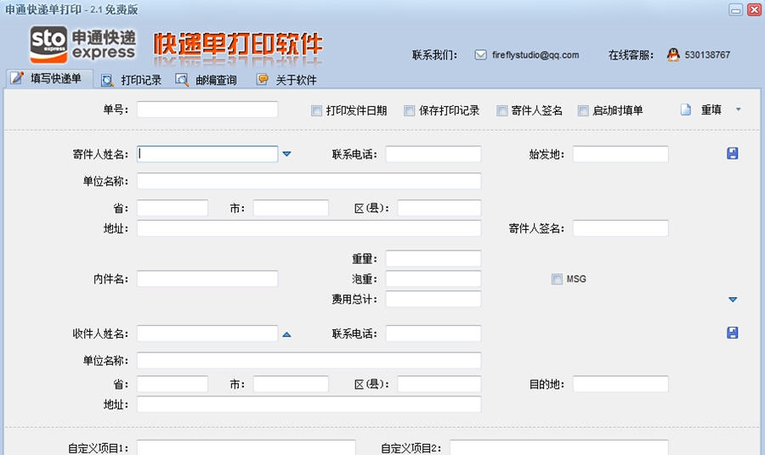Minimize the 申通快递单打印 window
765x455 pixels.
tap(736, 9)
